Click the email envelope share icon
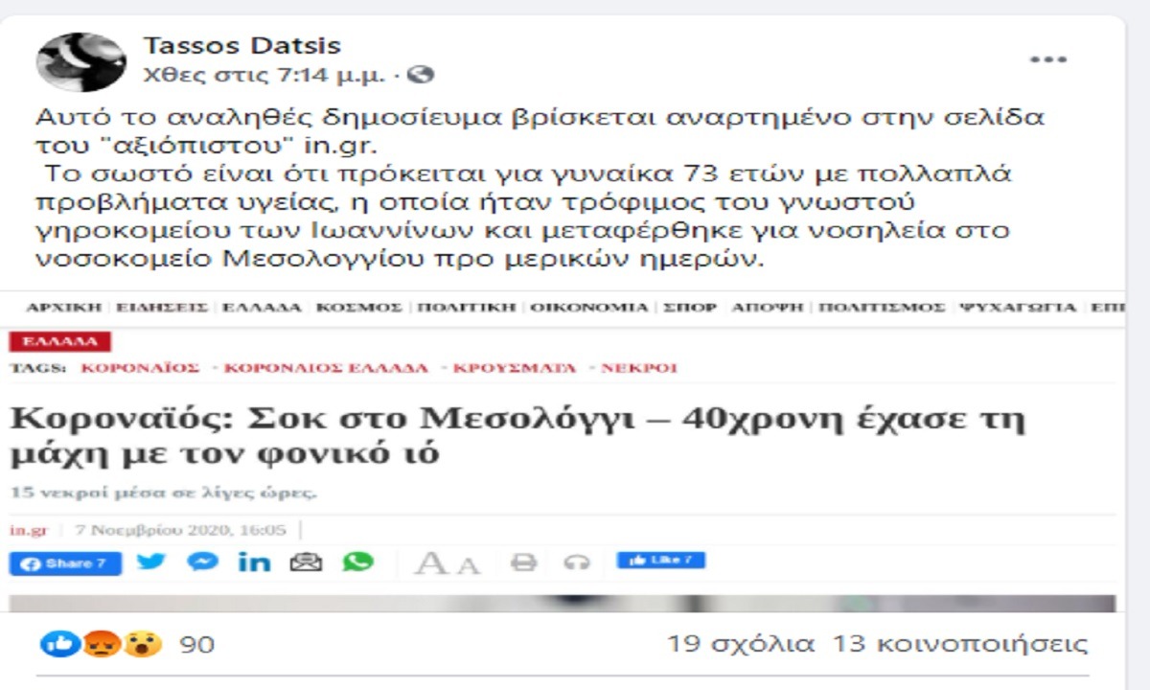 pyautogui.click(x=306, y=563)
